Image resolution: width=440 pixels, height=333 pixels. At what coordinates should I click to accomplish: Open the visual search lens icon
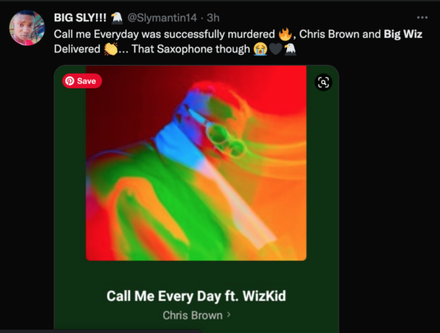tap(323, 82)
